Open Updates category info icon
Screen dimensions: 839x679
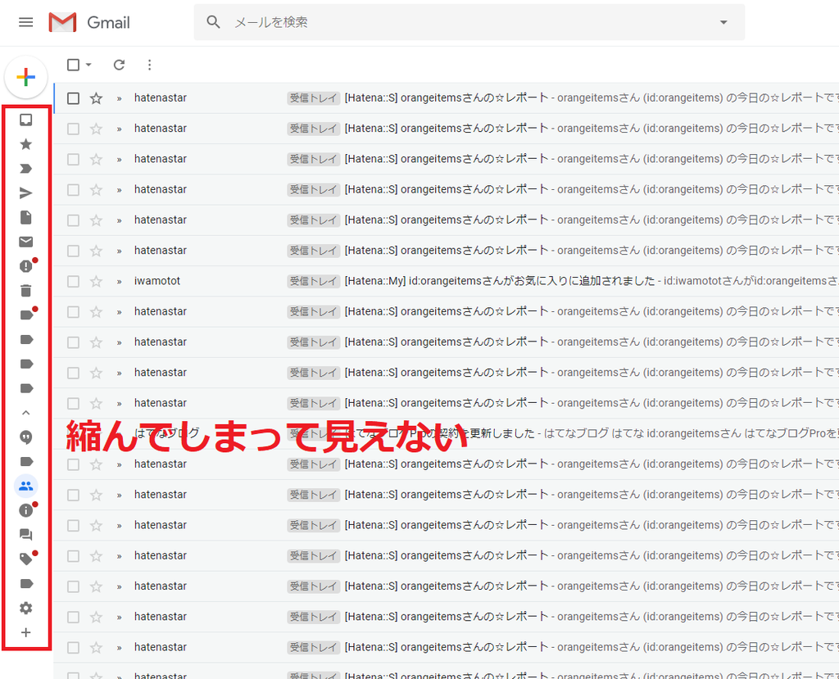coord(25,510)
